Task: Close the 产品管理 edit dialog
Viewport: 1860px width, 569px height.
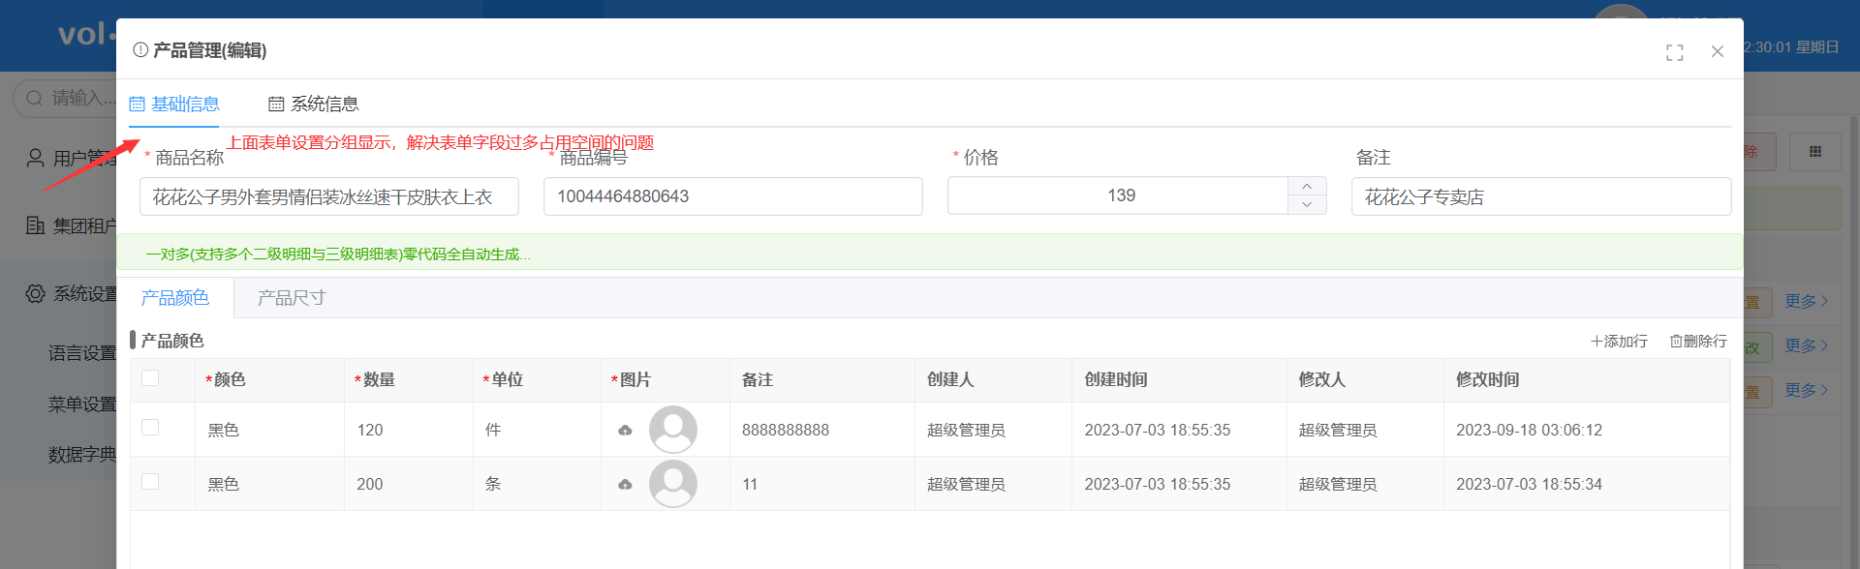Action: coord(1717,51)
